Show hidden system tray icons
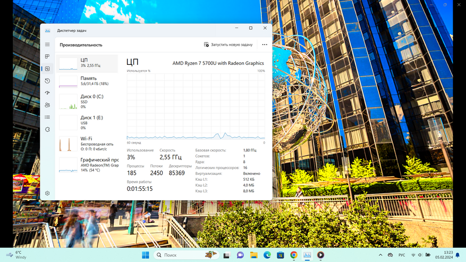 380,255
